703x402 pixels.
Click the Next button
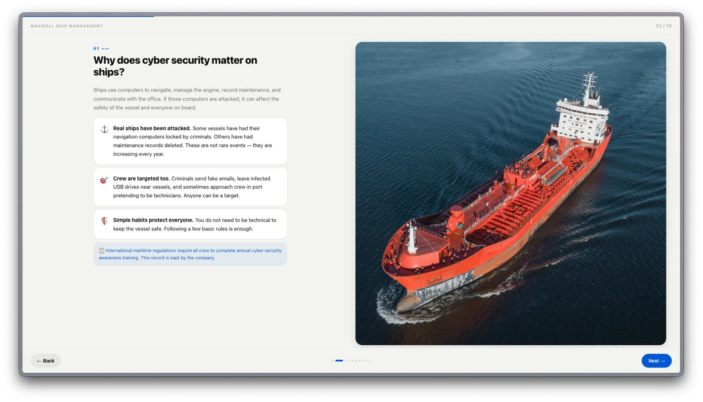(x=656, y=361)
